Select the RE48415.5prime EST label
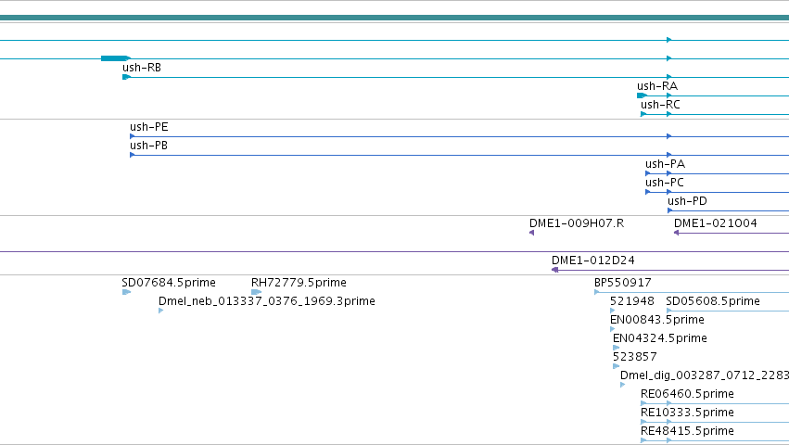The width and height of the screenshot is (789, 445). [687, 432]
